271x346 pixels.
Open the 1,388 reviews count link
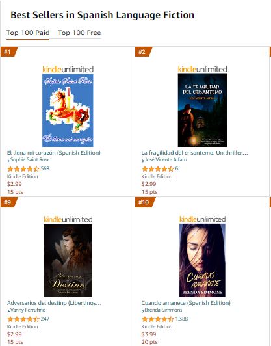(x=181, y=319)
